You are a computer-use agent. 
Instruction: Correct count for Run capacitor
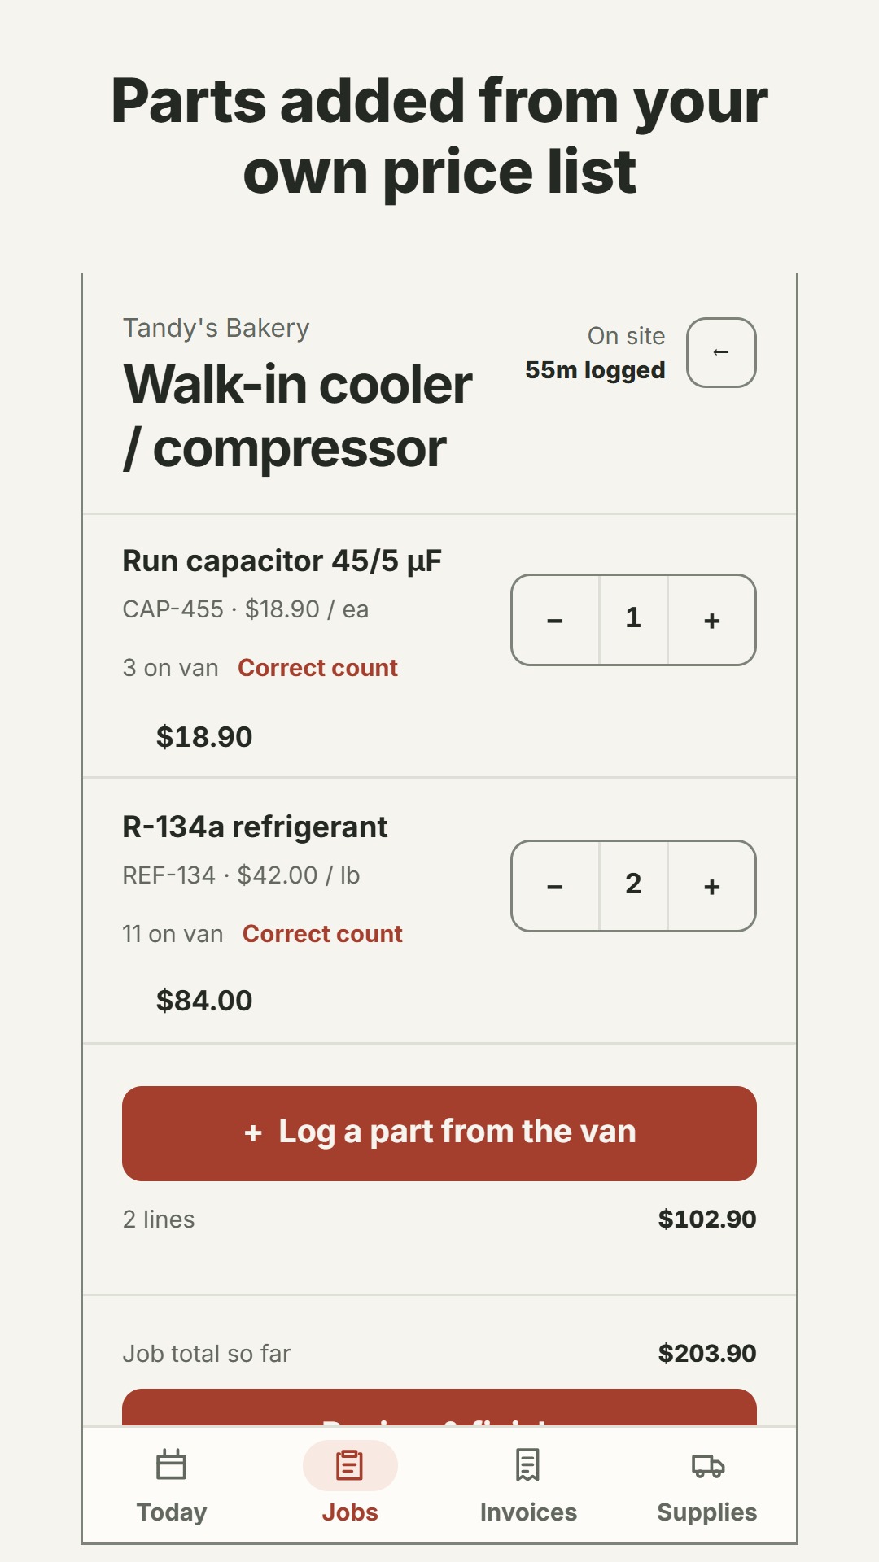[317, 668]
